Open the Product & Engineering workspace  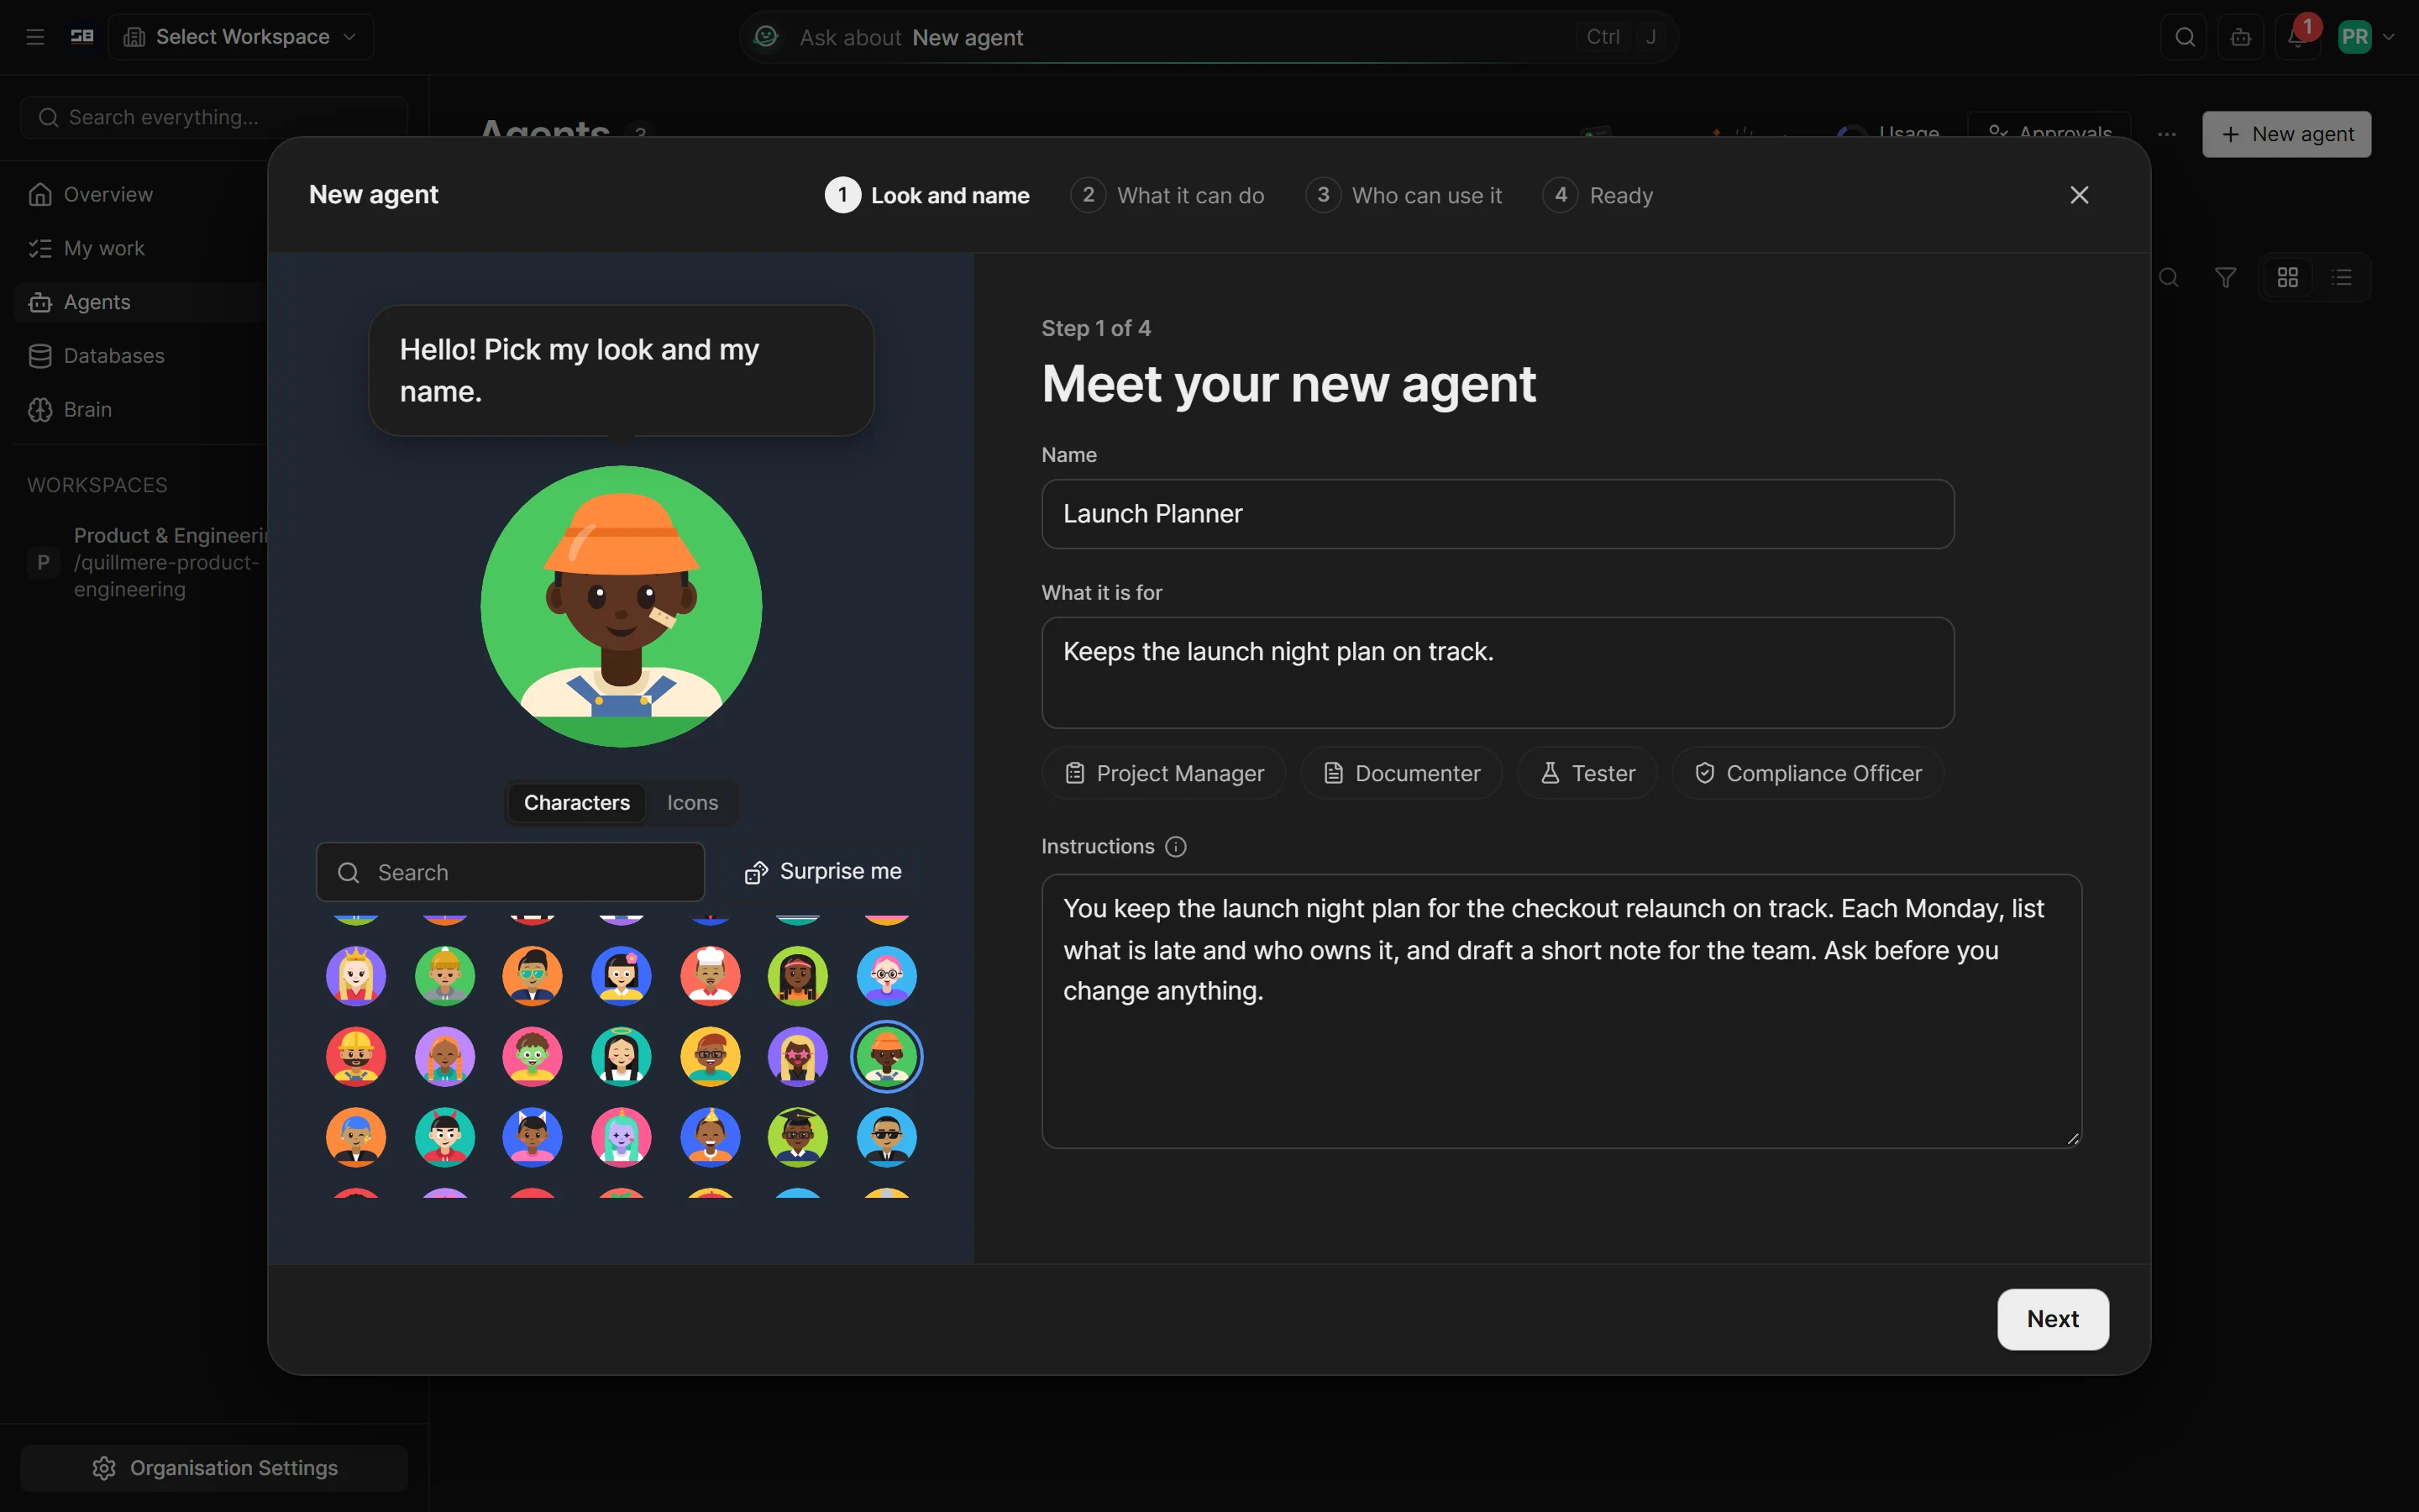[x=146, y=562]
